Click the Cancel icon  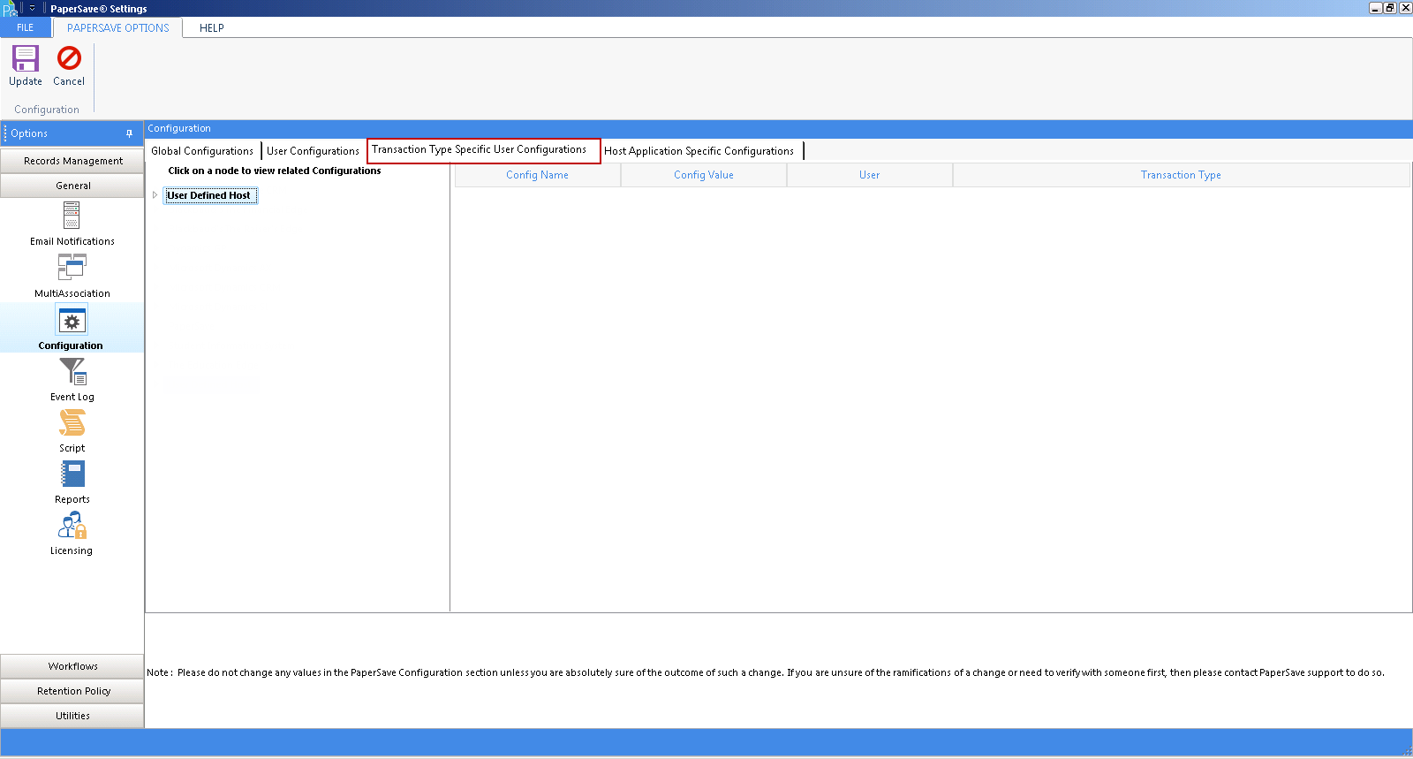pyautogui.click(x=69, y=58)
